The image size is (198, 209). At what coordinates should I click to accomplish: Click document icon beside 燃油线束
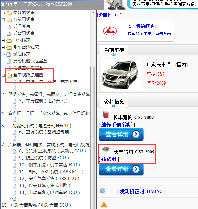(x=9, y=54)
